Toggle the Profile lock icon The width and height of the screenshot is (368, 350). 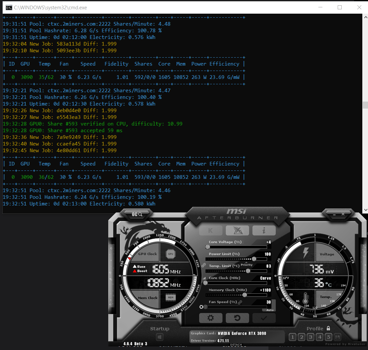[x=328, y=328]
